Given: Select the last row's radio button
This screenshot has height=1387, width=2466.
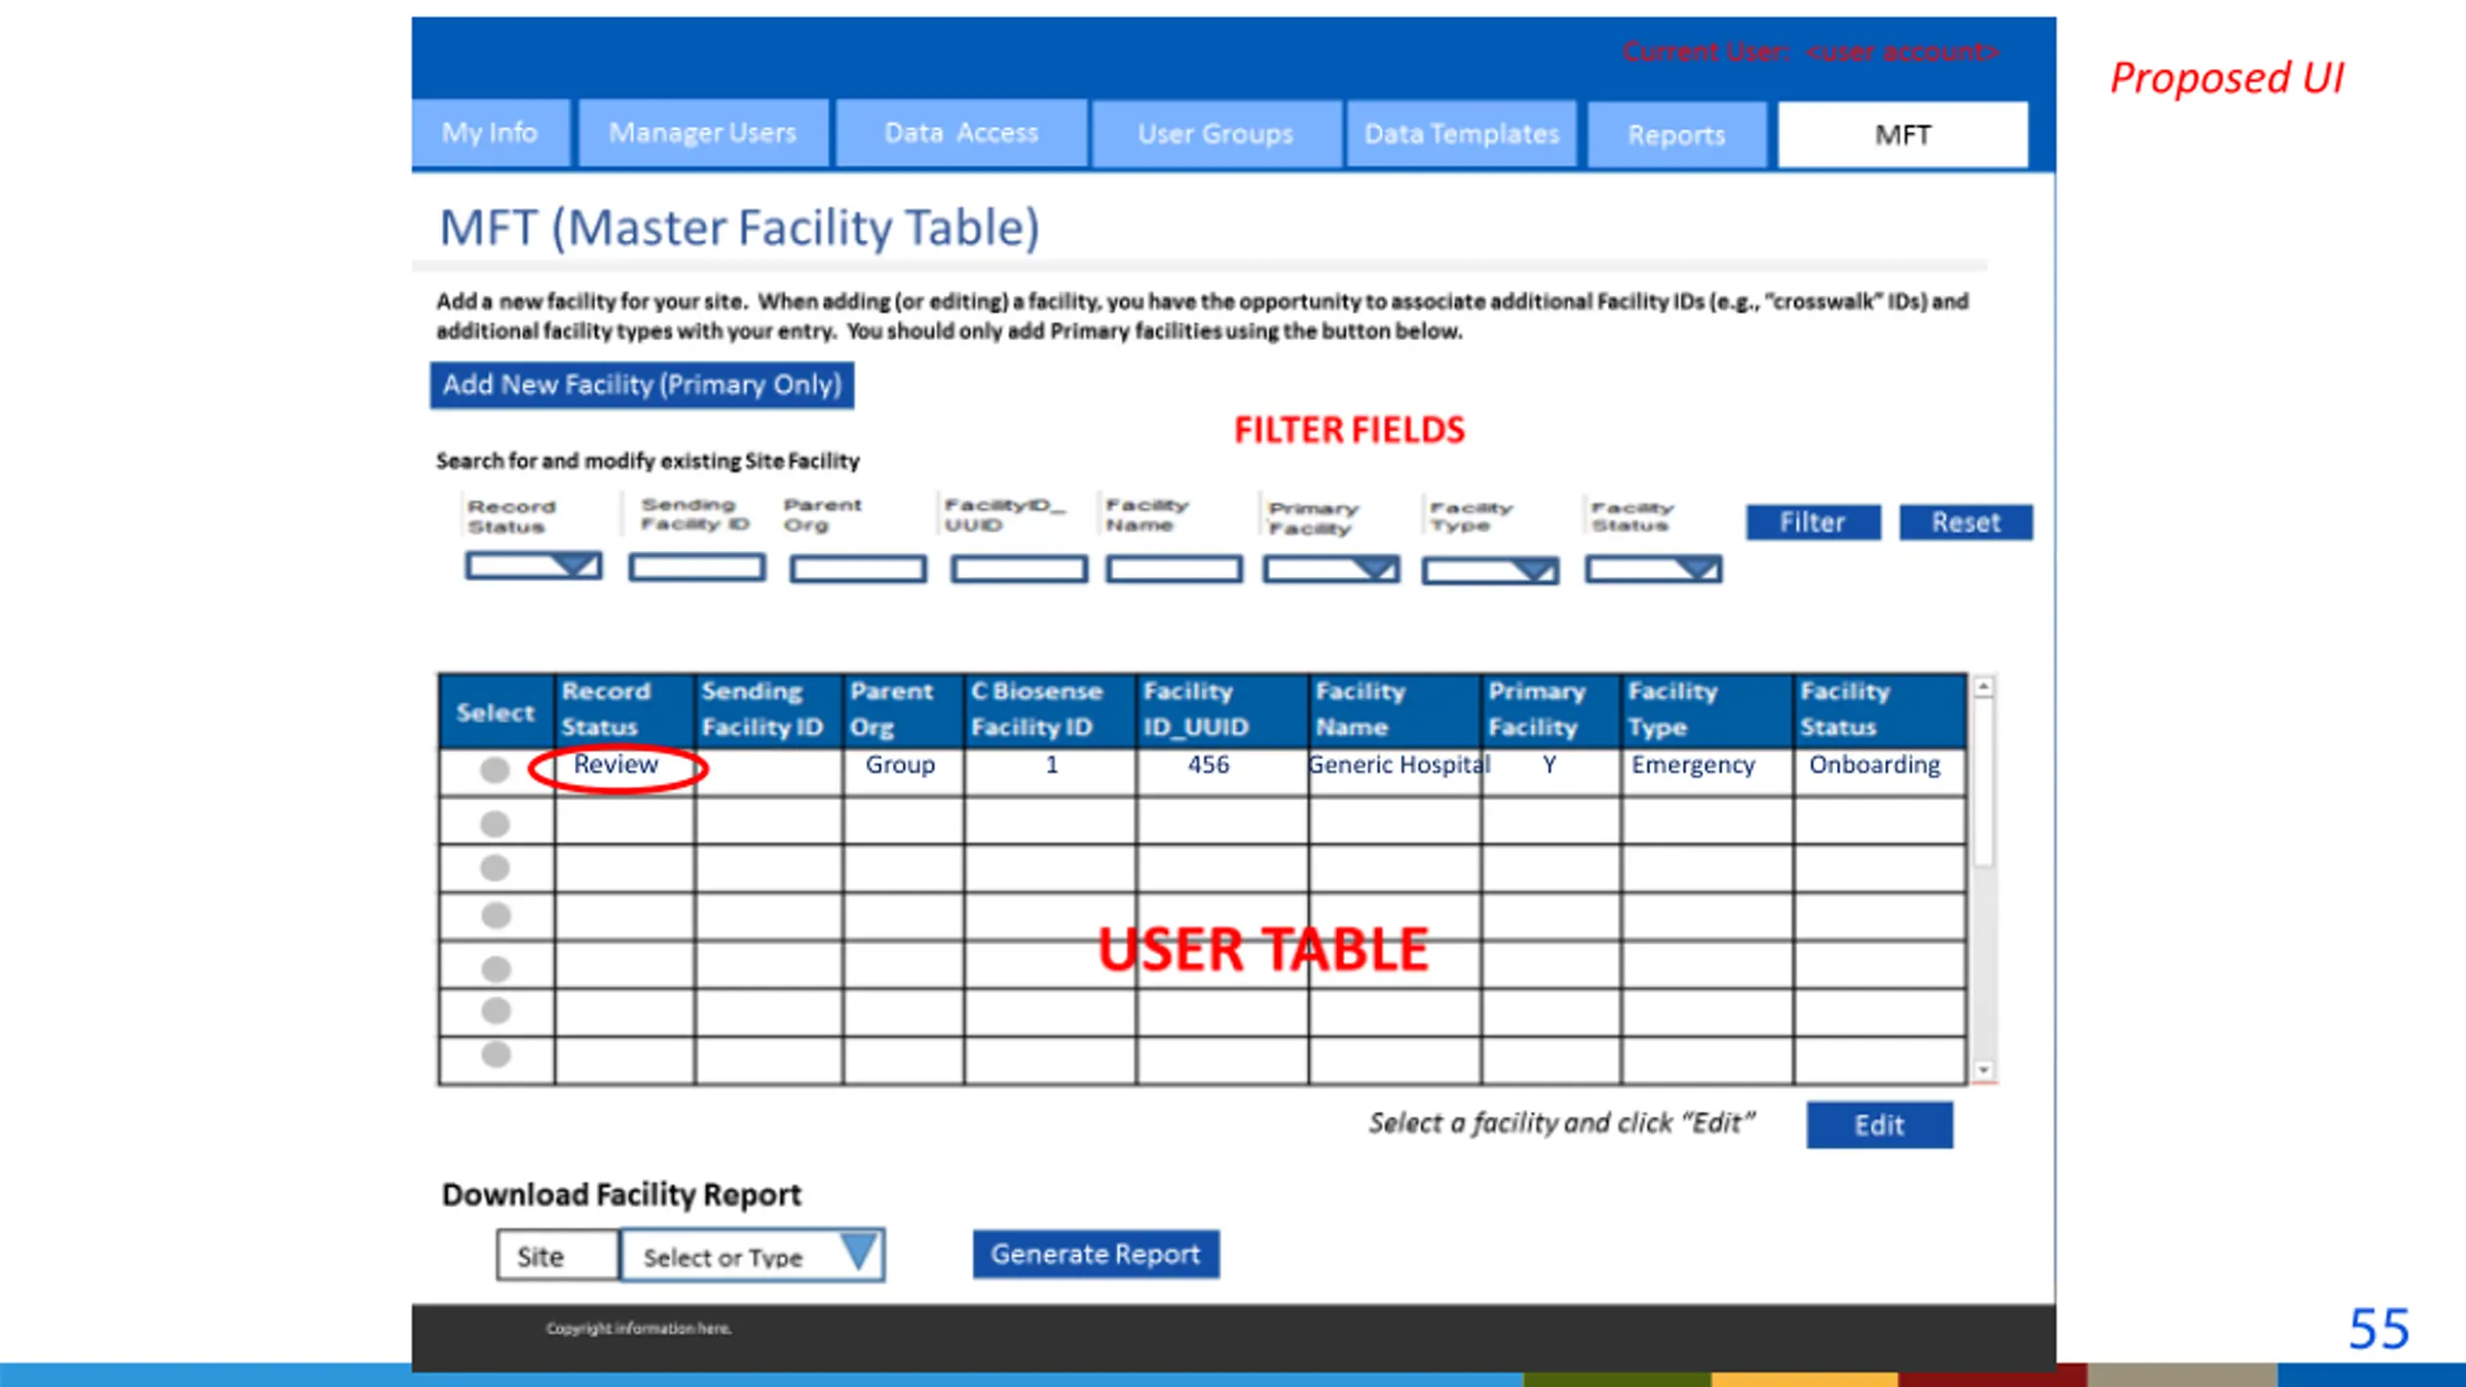Looking at the screenshot, I should [x=495, y=1055].
